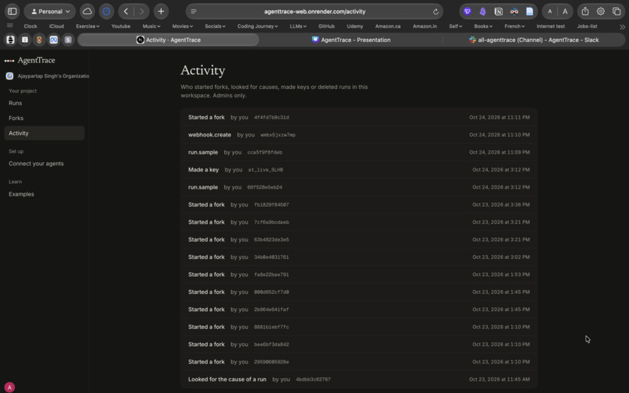Viewport: 629px width, 393px height.
Task: Click the iCloud tabs cloud icon
Action: pyautogui.click(x=87, y=11)
